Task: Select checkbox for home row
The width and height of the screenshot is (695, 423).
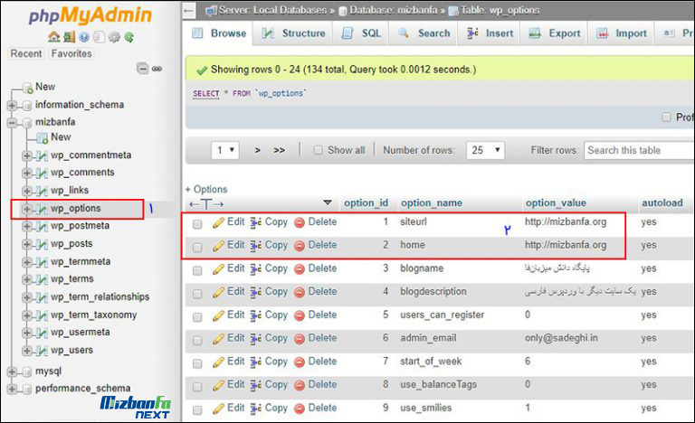Action: [x=197, y=247]
